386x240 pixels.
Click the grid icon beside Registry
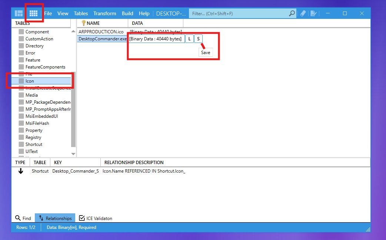click(21, 137)
